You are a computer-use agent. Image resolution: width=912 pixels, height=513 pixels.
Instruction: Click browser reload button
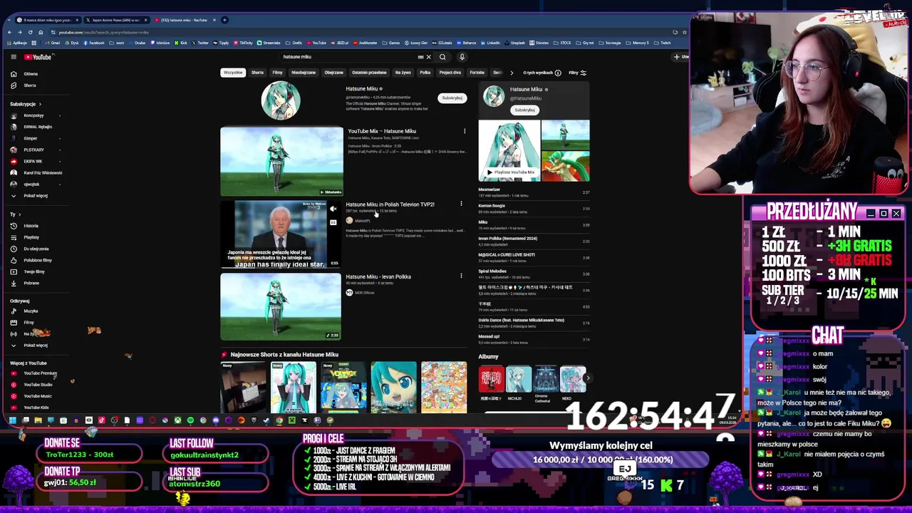click(30, 32)
